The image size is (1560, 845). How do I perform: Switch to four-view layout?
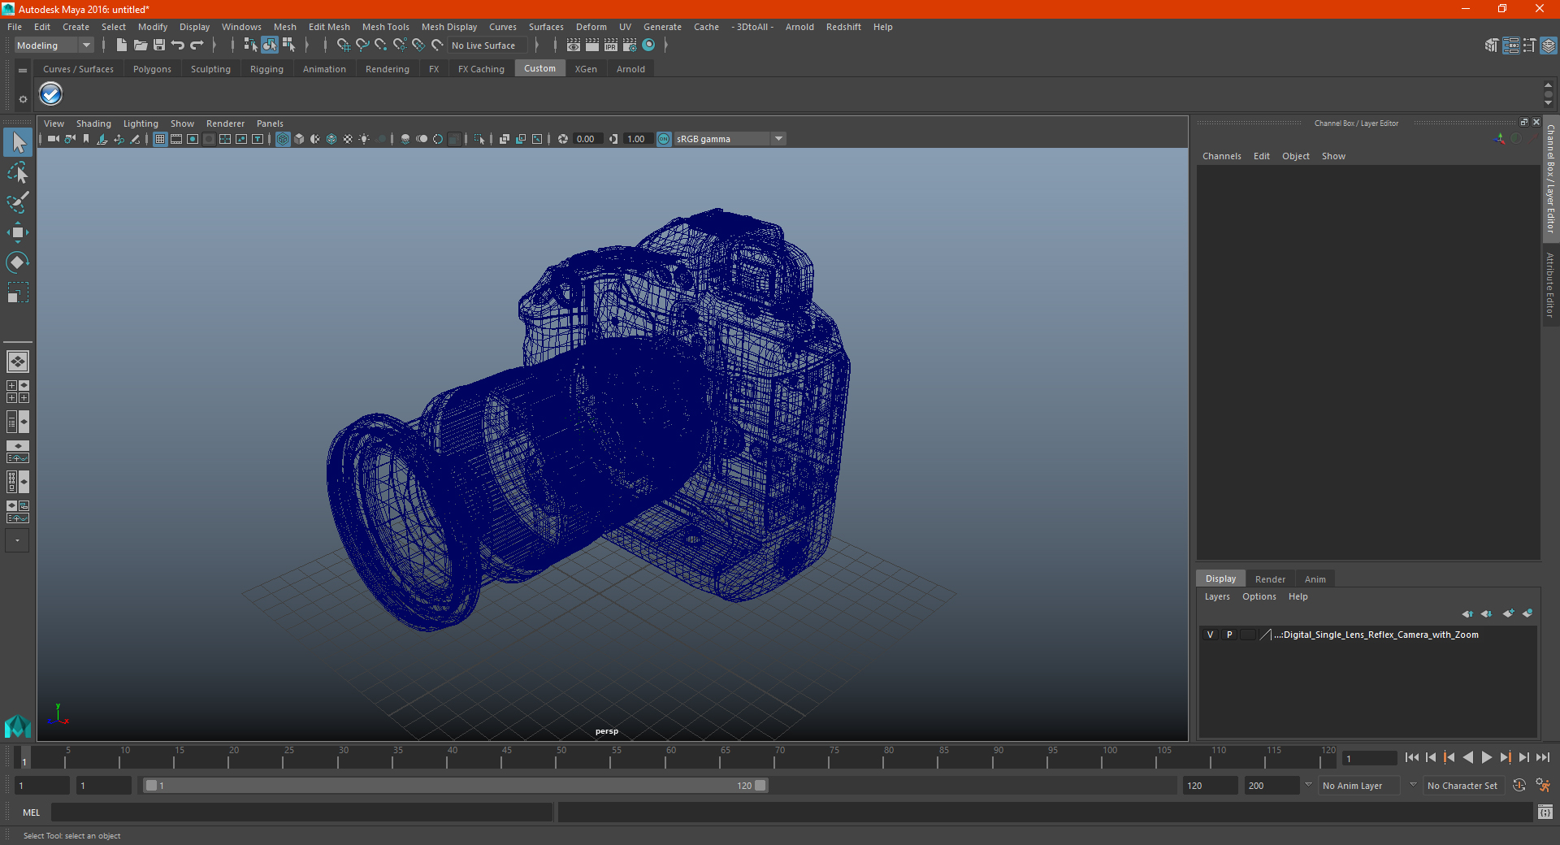[x=17, y=392]
